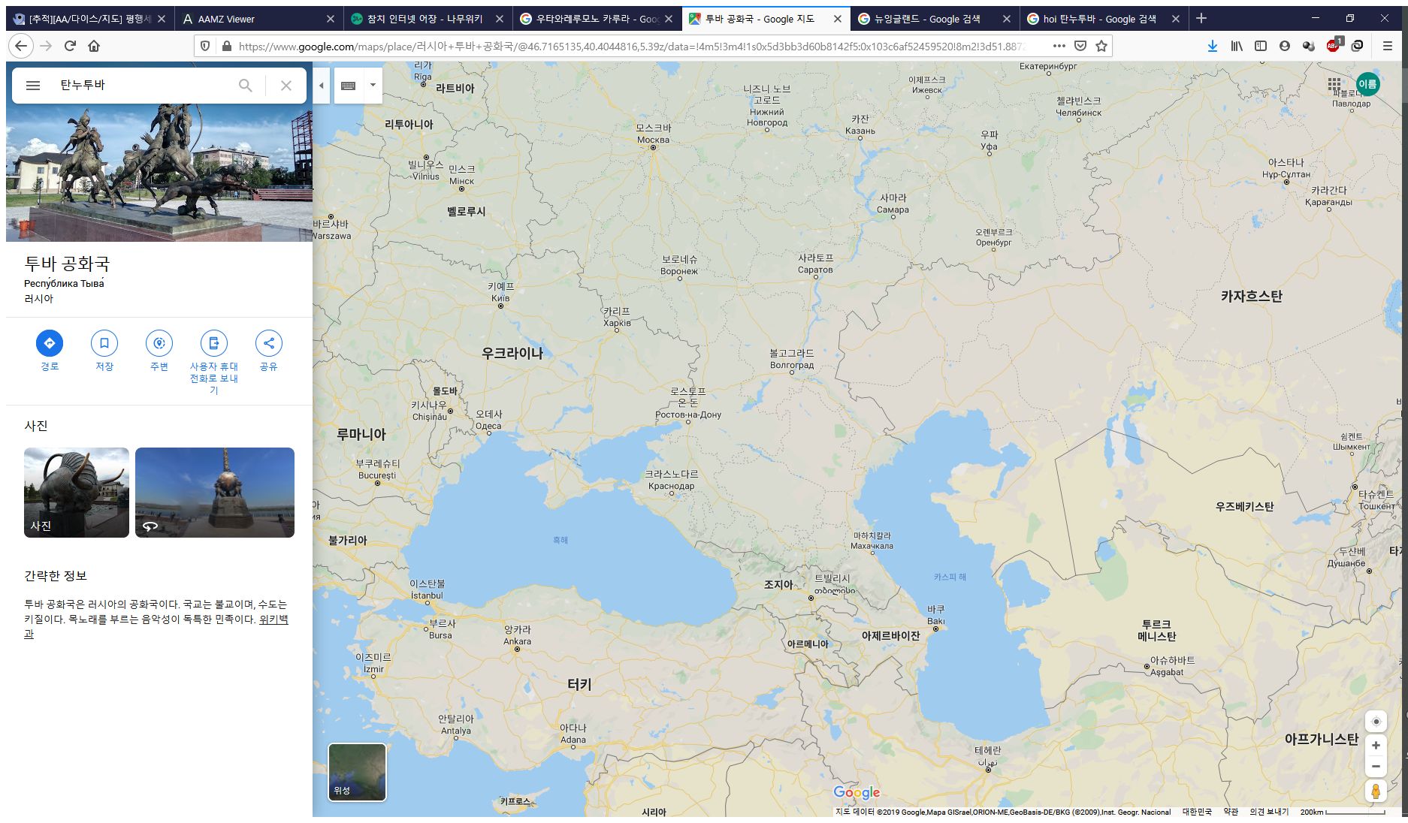Clear the search with the X icon

coord(286,86)
